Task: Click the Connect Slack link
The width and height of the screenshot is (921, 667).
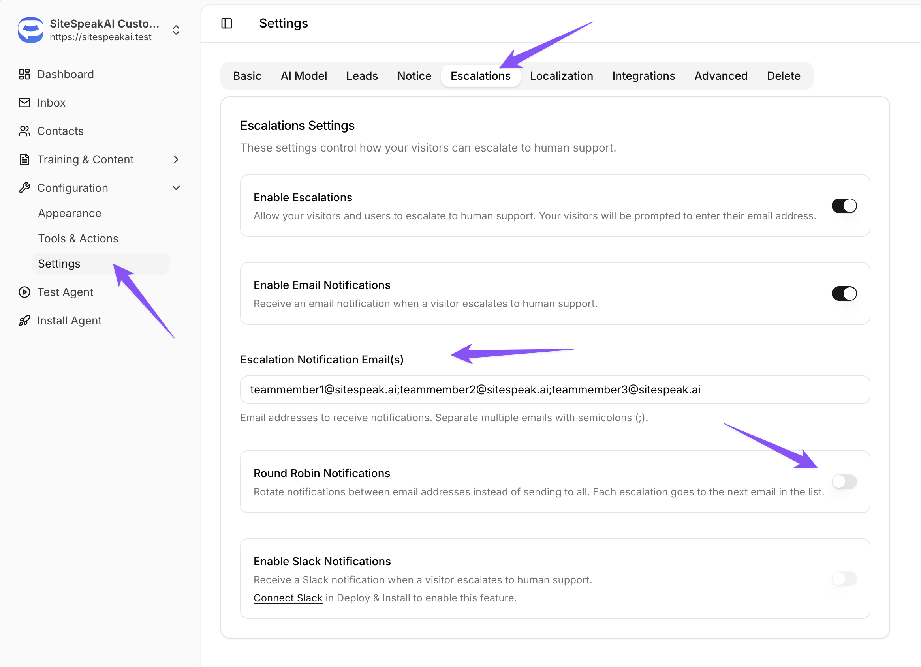Action: point(288,598)
